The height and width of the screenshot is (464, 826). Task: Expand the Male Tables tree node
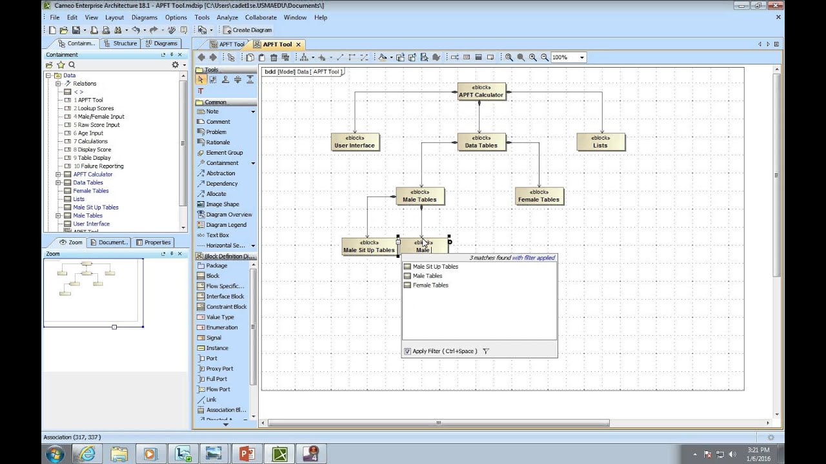[58, 216]
